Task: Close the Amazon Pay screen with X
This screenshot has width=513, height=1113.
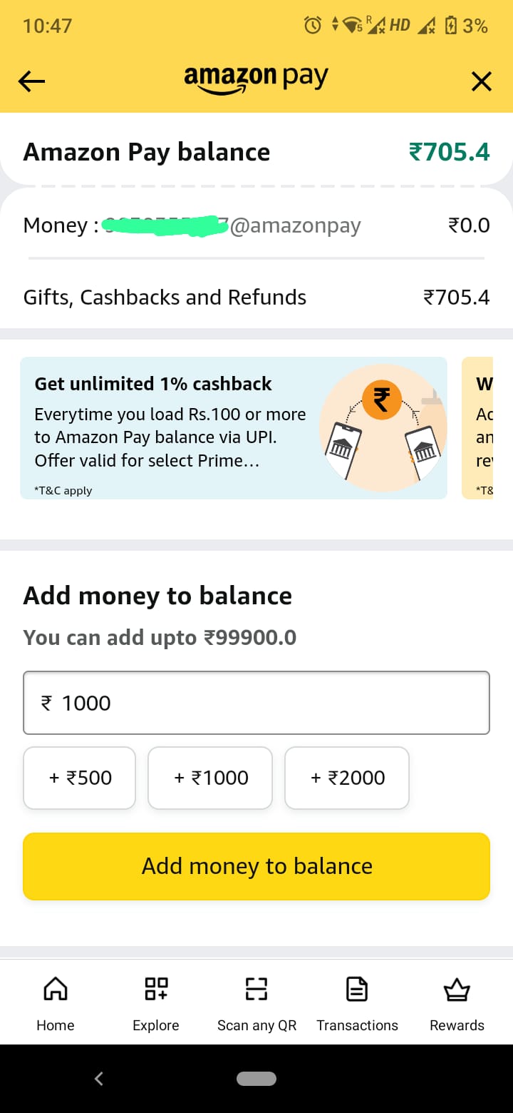Action: (x=482, y=82)
